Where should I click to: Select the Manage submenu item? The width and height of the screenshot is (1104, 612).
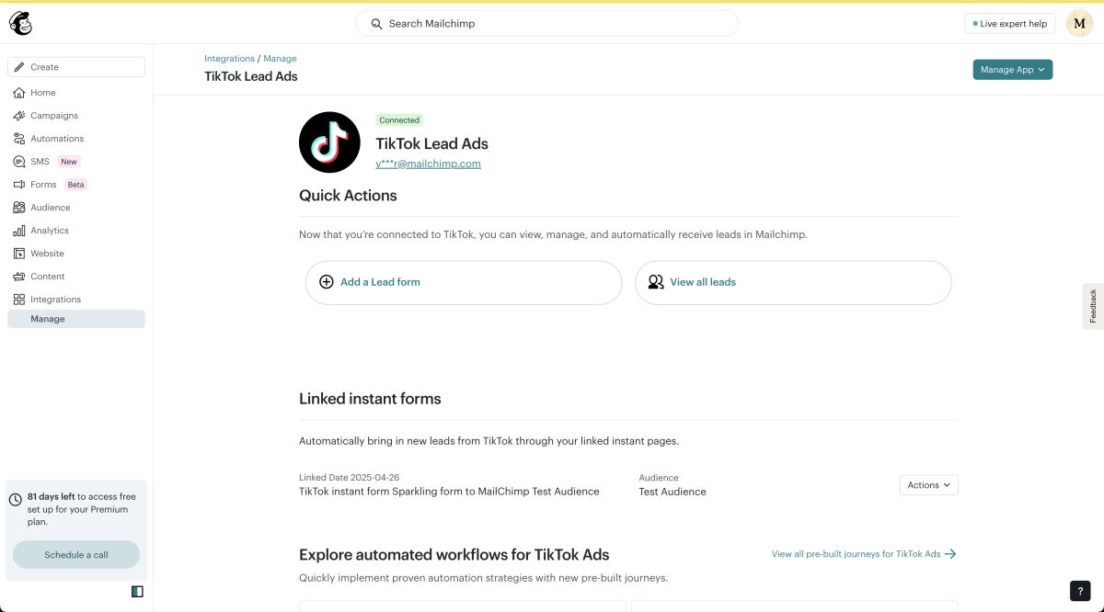pyautogui.click(x=76, y=319)
